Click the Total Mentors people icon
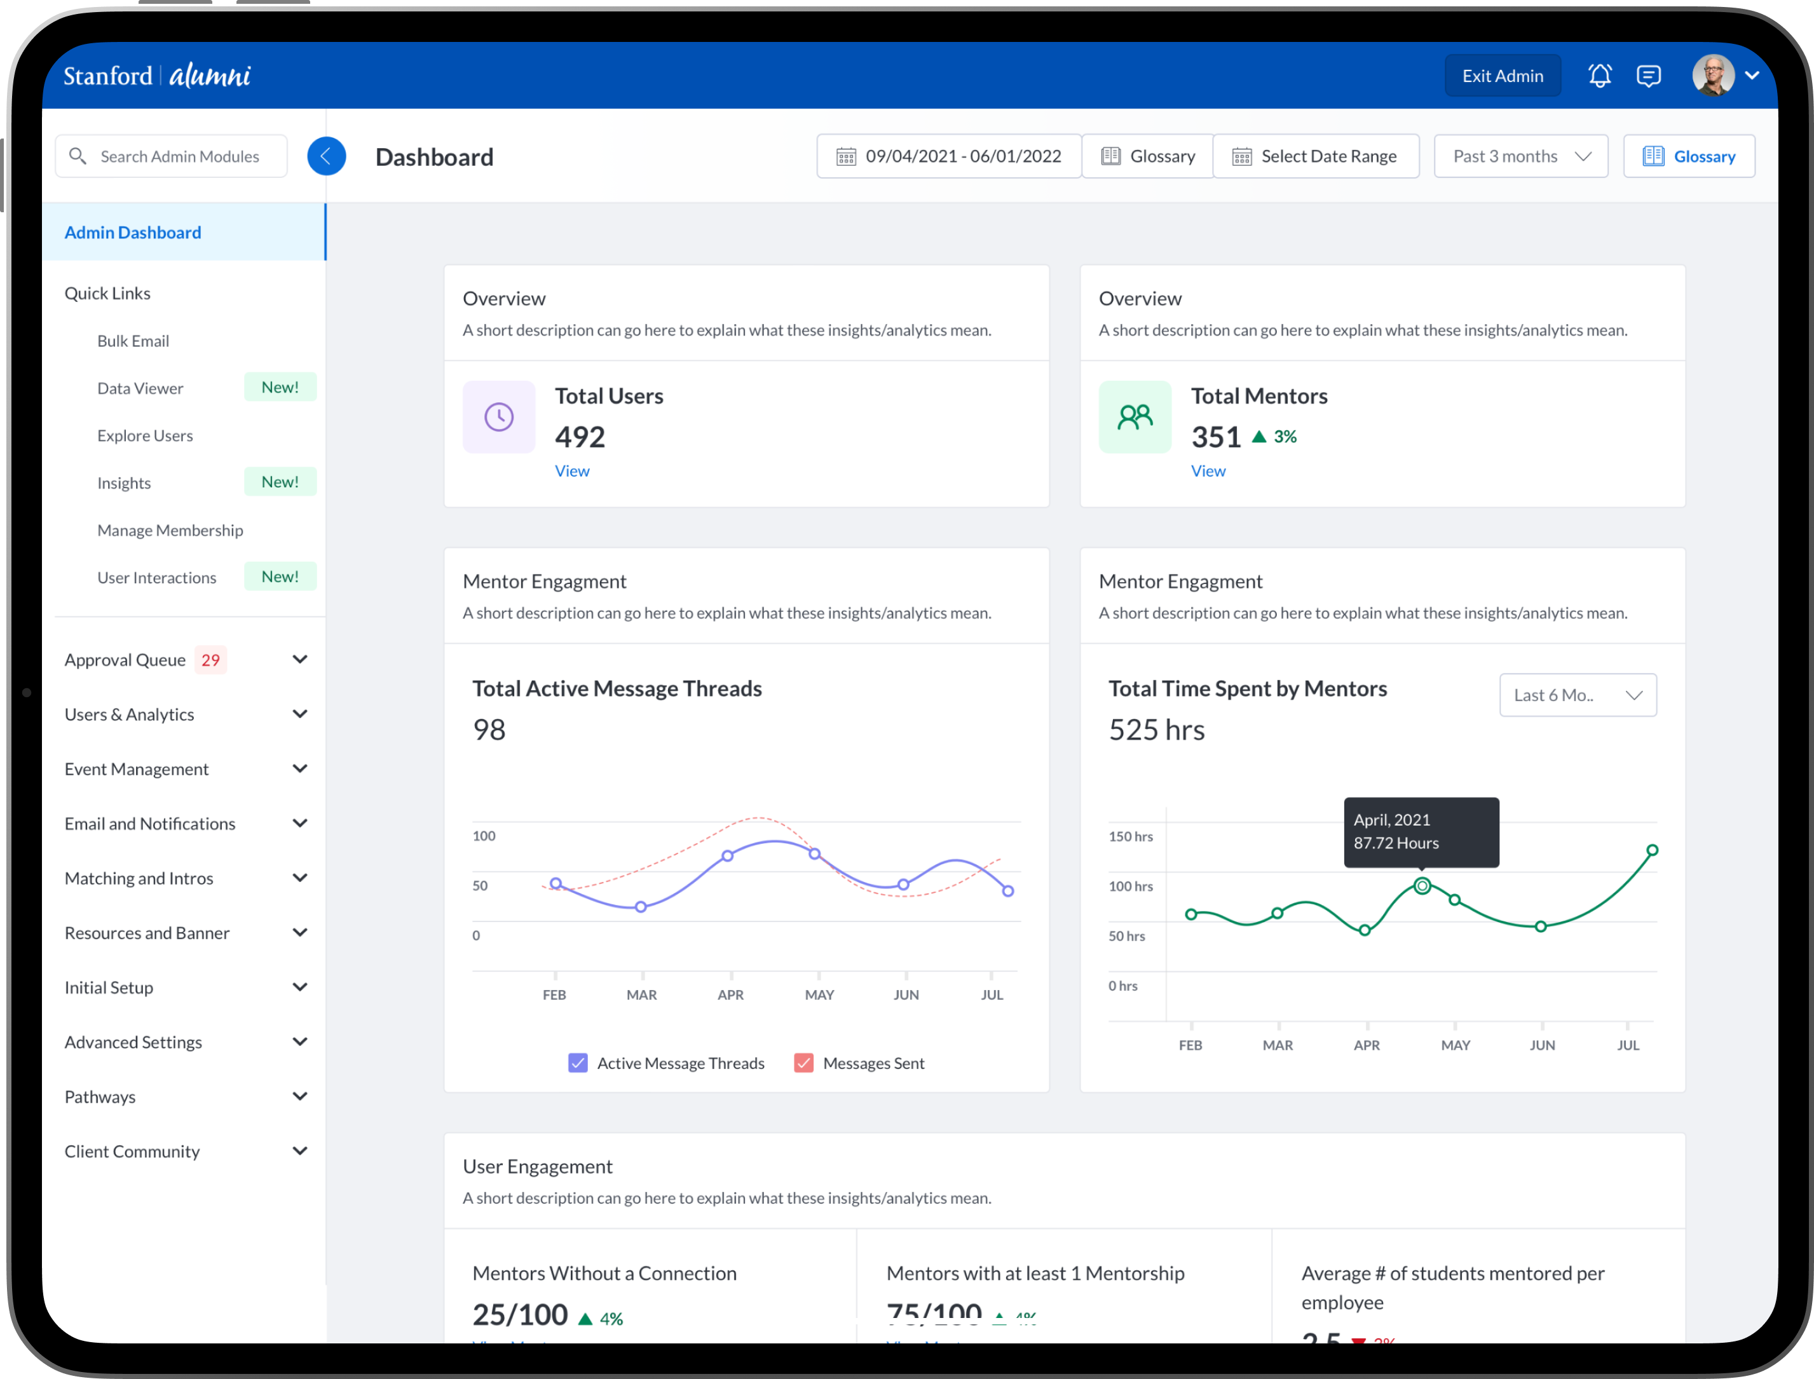 (1135, 417)
